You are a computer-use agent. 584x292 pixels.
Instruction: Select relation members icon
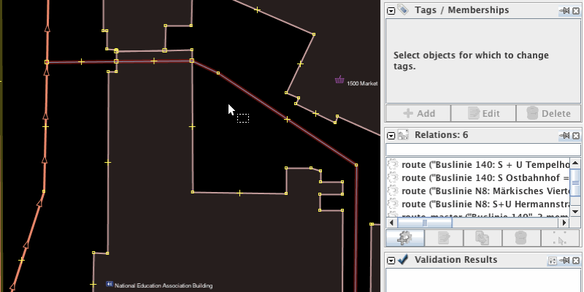pos(561,238)
